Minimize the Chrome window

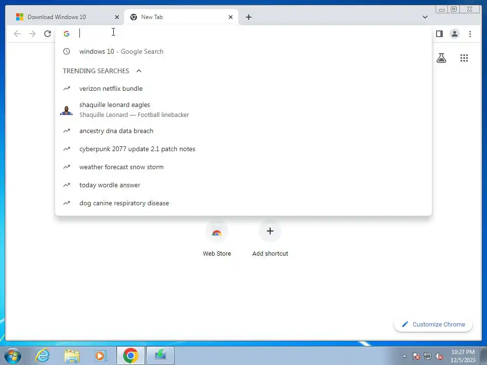click(x=441, y=10)
